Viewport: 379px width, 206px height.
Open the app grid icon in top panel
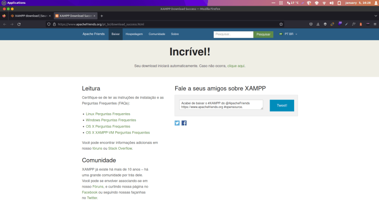281,3
